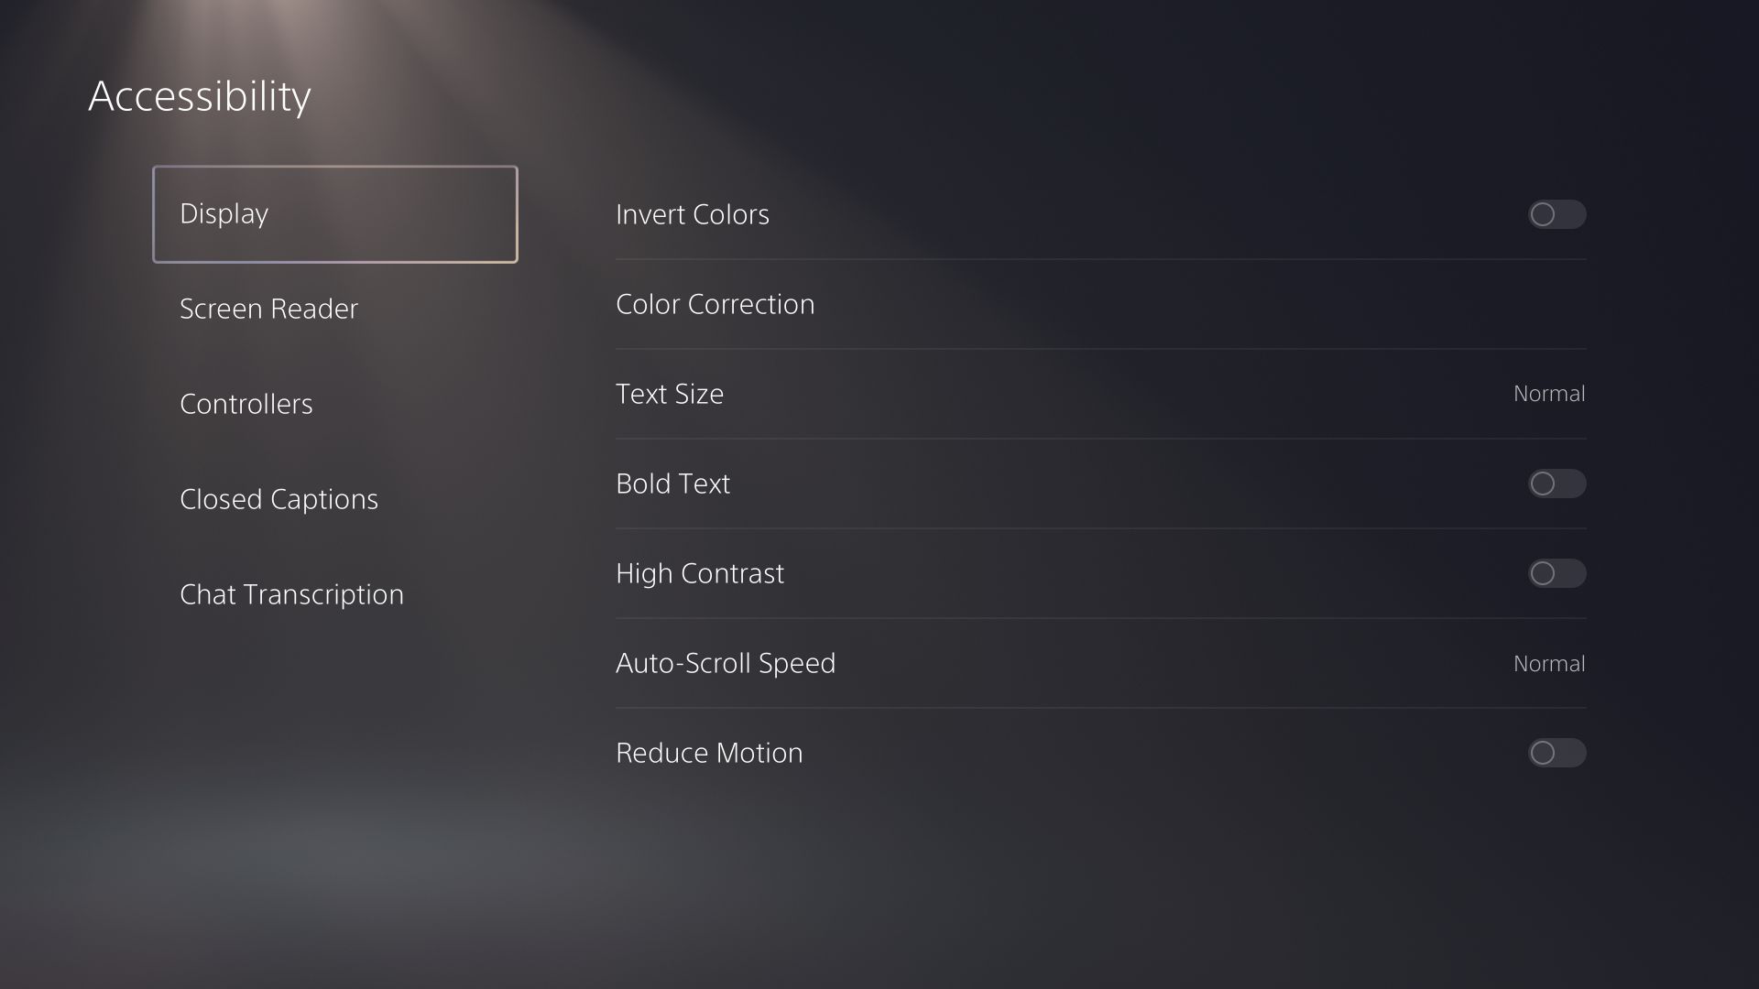Enable the Bold Text toggle
Image resolution: width=1759 pixels, height=989 pixels.
pos(1557,484)
